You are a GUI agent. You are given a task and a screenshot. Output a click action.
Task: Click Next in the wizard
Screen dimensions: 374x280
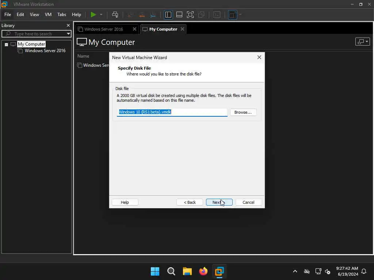(219, 202)
